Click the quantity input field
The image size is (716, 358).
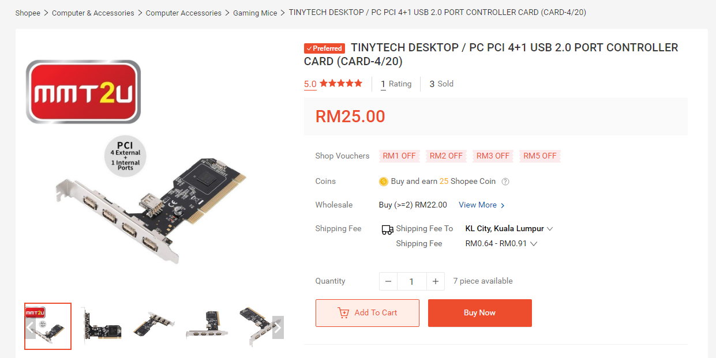point(412,281)
